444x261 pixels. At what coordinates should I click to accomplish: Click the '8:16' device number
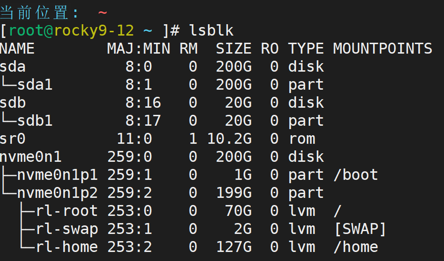point(143,103)
